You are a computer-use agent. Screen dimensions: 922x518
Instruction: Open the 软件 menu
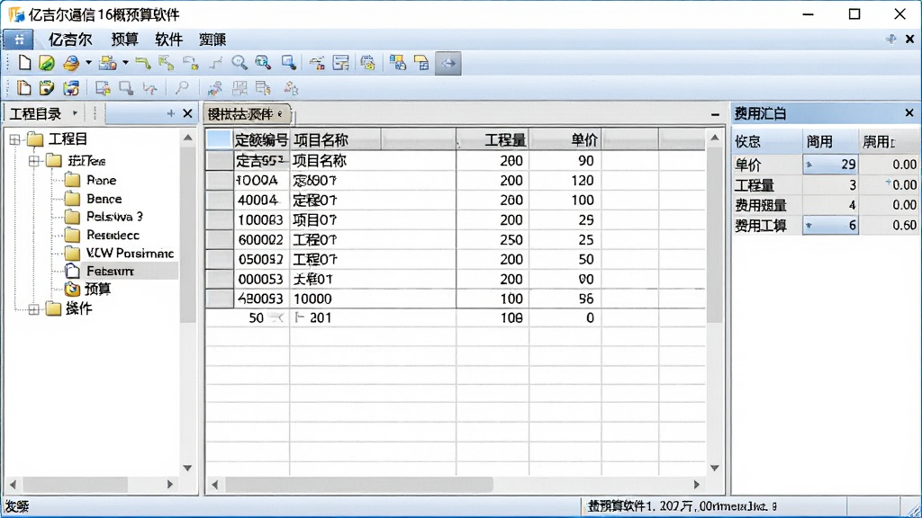[168, 40]
